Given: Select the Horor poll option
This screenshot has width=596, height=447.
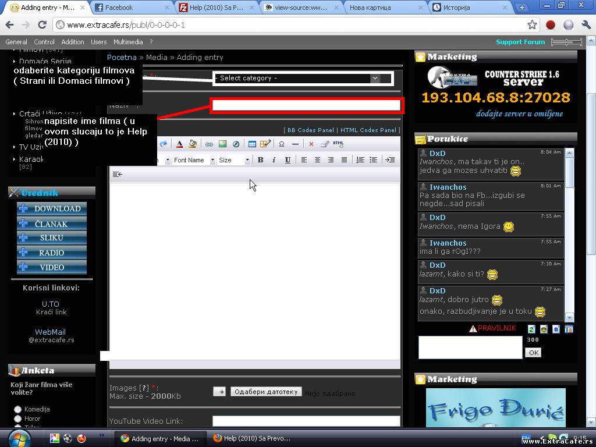Looking at the screenshot, I should tap(17, 419).
